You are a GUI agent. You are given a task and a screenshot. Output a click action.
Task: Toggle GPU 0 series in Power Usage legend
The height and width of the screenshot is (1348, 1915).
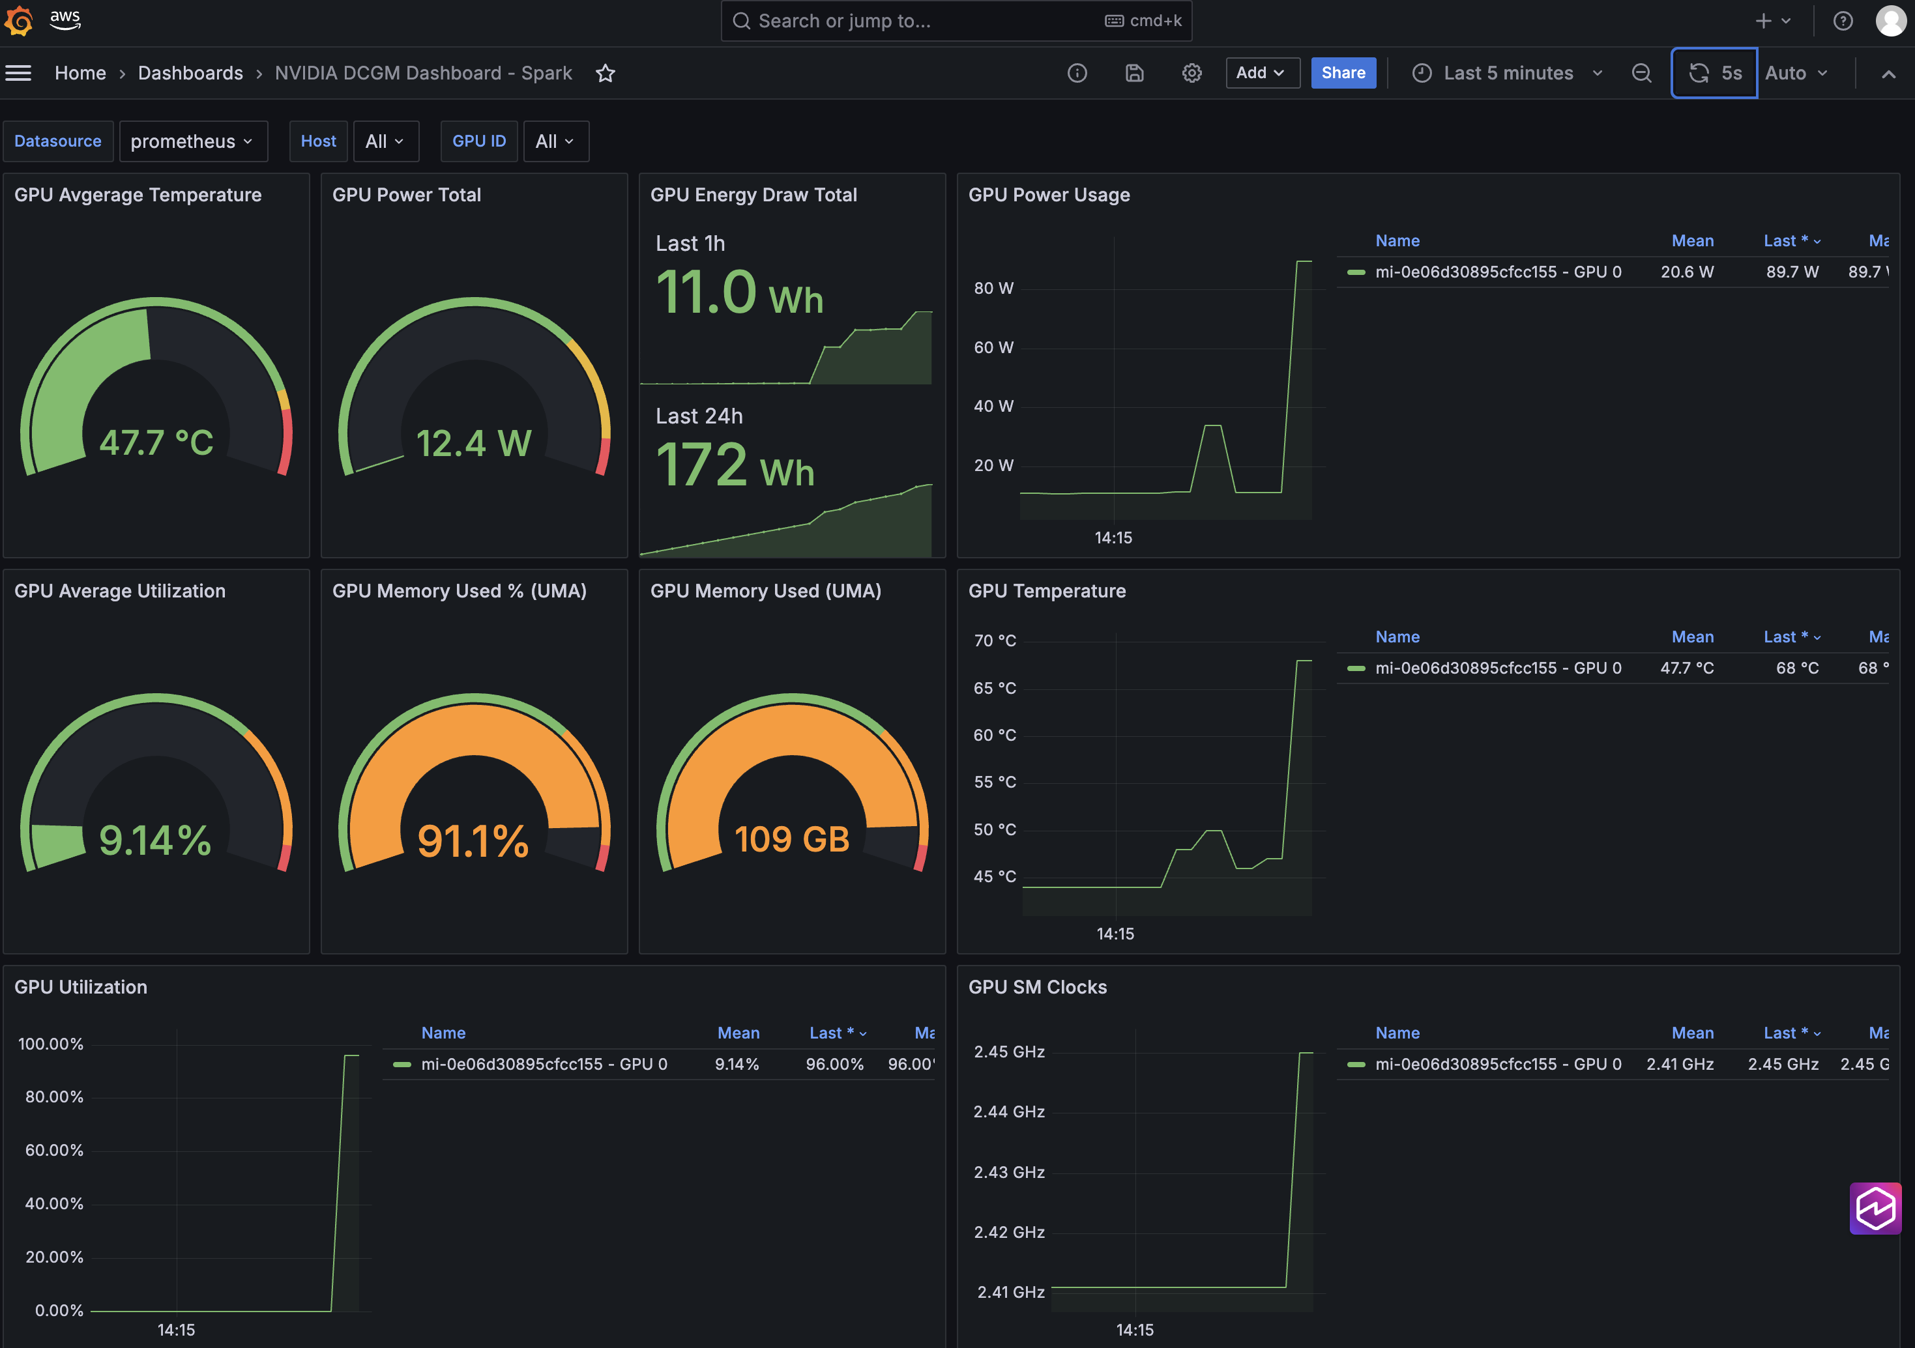point(1497,272)
